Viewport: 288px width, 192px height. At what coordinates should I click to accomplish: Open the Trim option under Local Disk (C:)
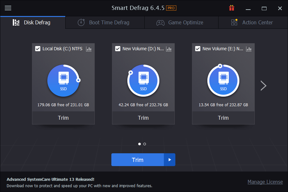63,118
